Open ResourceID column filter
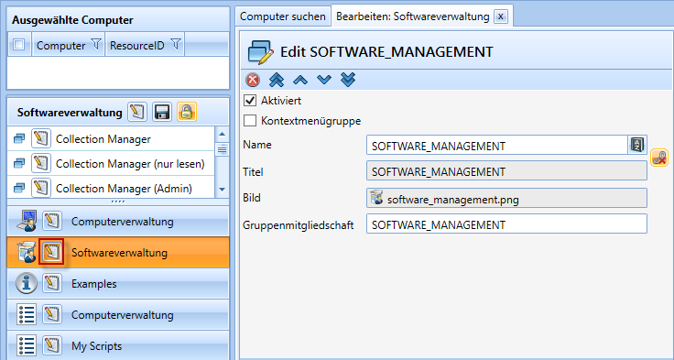674x360 pixels. click(176, 43)
